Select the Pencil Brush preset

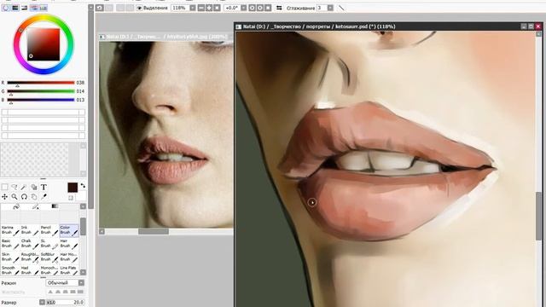[x=49, y=230]
